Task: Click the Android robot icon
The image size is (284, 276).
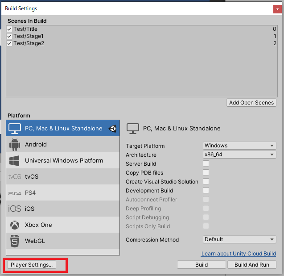Action: [x=15, y=145]
